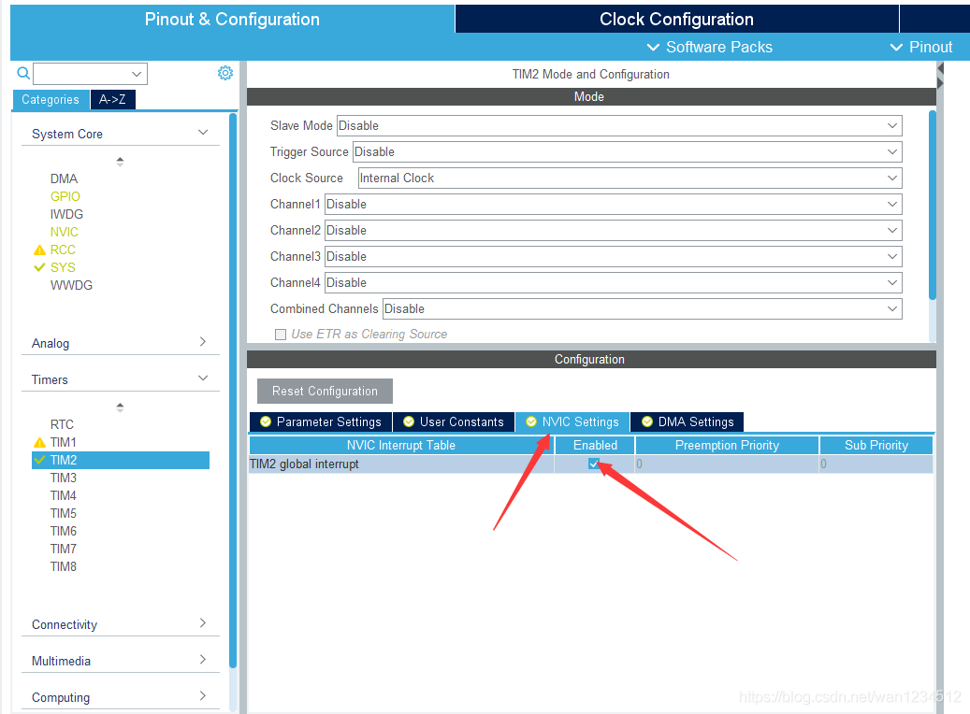
Task: Switch to the Clock Configuration tab
Action: [676, 20]
